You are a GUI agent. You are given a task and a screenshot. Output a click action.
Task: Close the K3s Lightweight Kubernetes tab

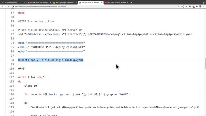(76, 3)
